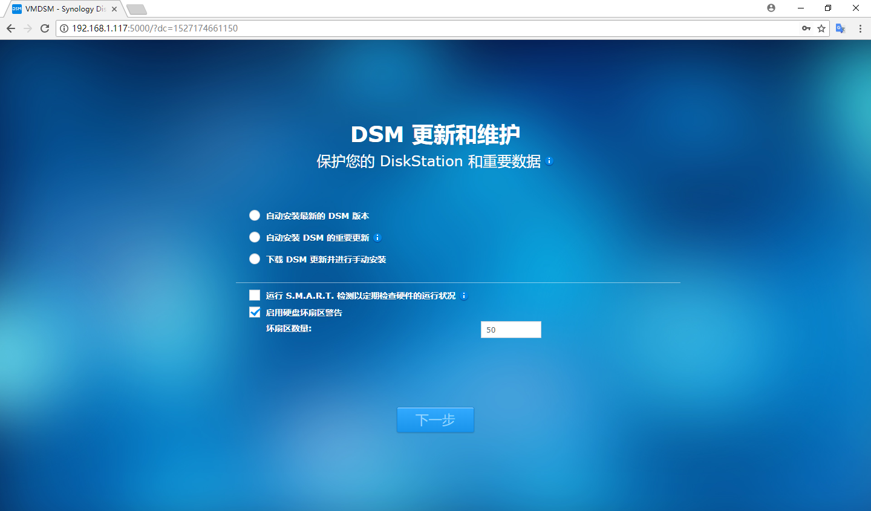Open a new browser tab

coord(137,9)
